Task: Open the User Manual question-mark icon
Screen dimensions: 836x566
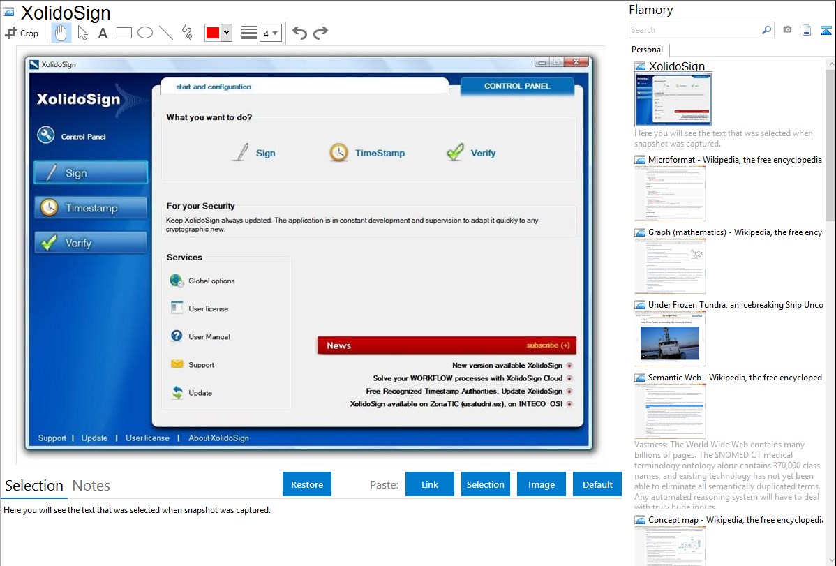Action: click(x=177, y=336)
